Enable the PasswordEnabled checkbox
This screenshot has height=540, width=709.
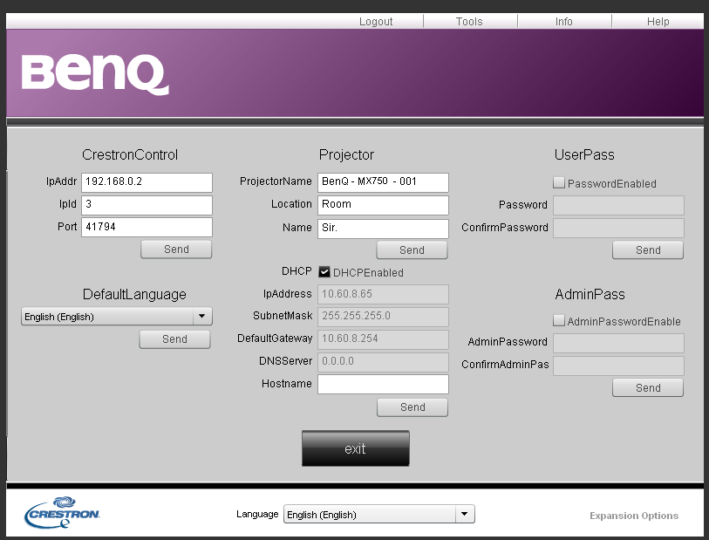[x=559, y=182]
